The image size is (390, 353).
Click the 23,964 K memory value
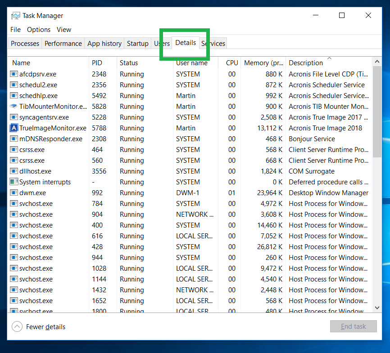[x=270, y=193]
